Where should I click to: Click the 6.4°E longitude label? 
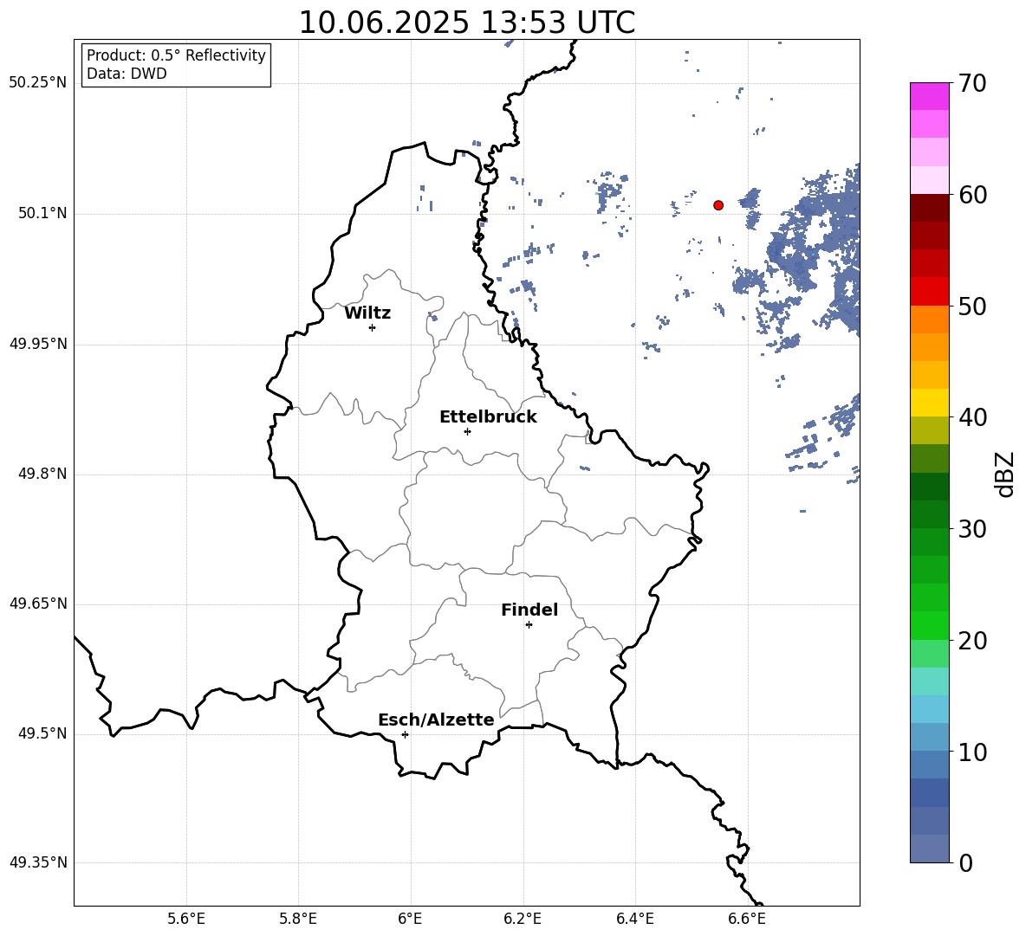(634, 919)
